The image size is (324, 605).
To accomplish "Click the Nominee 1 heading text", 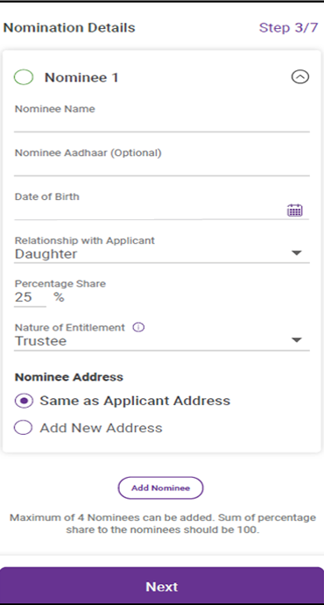I will [x=81, y=77].
